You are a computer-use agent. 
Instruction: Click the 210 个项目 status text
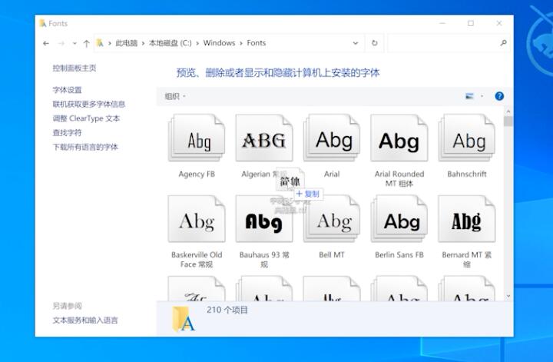click(x=227, y=310)
